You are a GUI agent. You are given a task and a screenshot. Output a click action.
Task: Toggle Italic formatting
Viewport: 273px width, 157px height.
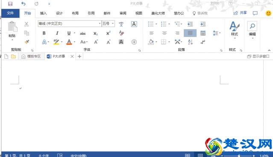[x=57, y=33]
